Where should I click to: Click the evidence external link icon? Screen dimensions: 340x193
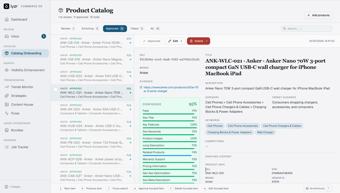pos(141,87)
